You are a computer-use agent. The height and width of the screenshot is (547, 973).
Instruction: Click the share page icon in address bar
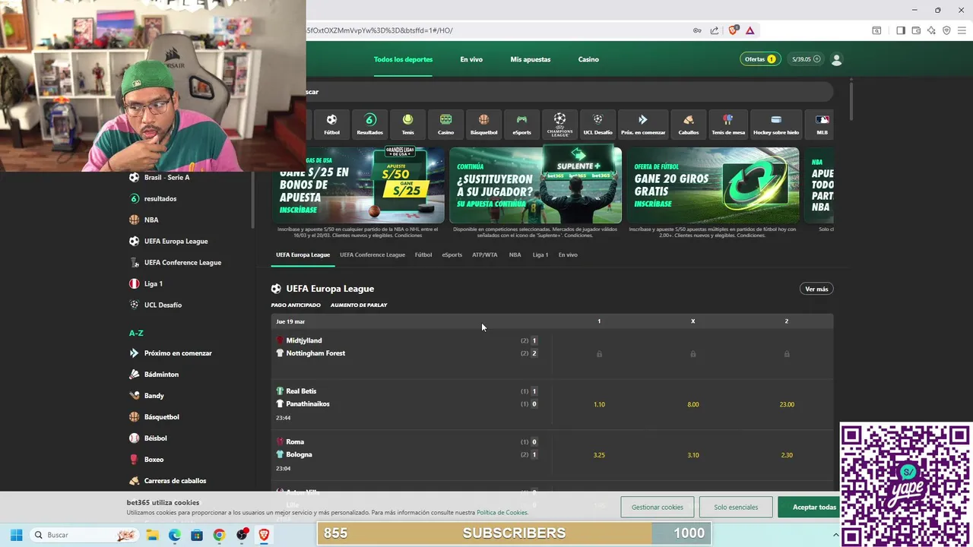click(715, 30)
